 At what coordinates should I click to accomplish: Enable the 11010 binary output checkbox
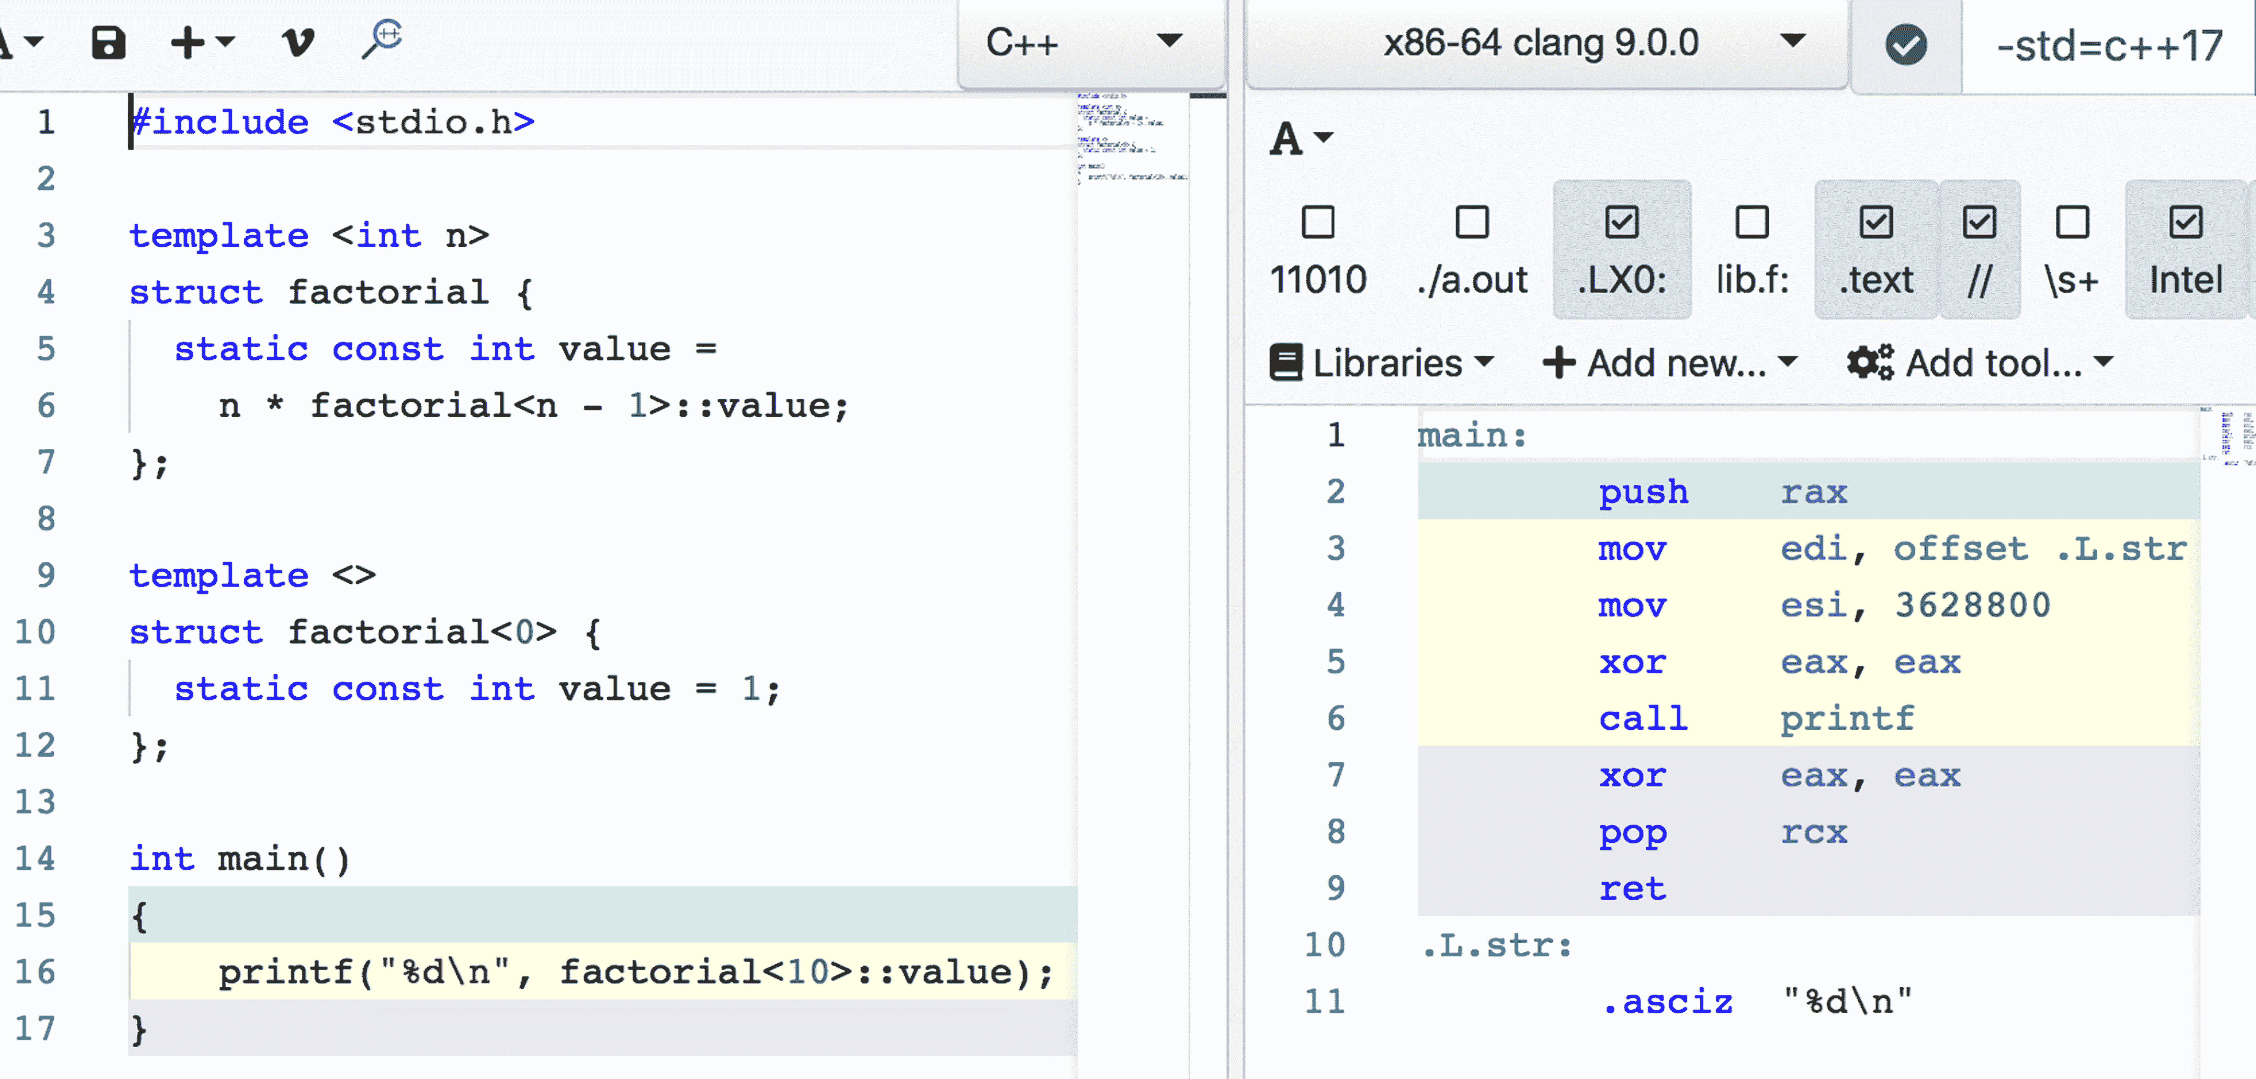point(1317,222)
